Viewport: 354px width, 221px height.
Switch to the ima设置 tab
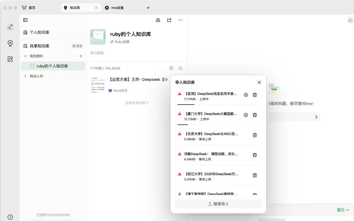(x=114, y=8)
